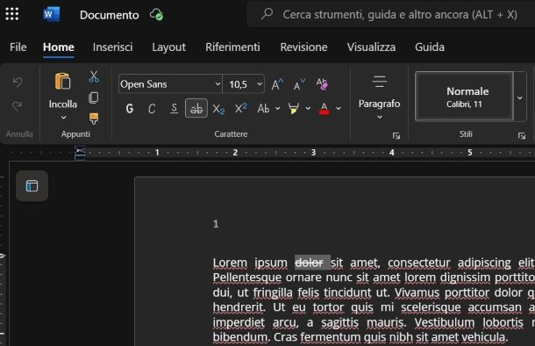The height and width of the screenshot is (346, 535).
Task: Click the Documento title to rename
Action: (109, 15)
